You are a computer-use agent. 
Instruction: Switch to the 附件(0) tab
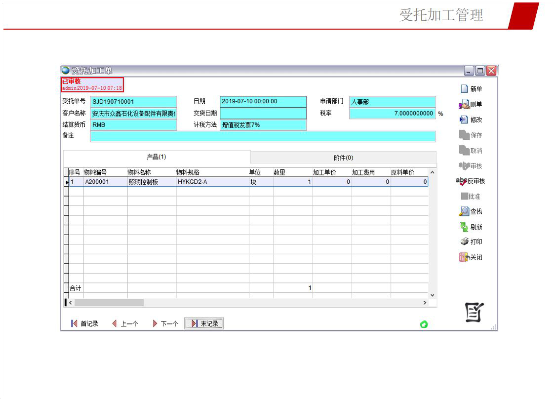pos(343,158)
